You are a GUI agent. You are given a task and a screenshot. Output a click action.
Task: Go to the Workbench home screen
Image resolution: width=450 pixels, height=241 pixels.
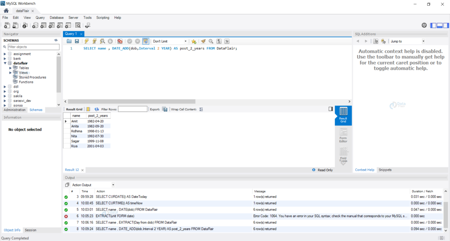coord(6,11)
